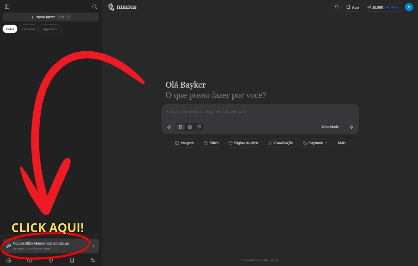Expand Explorar casos de uso
The image size is (418, 266).
click(260, 260)
